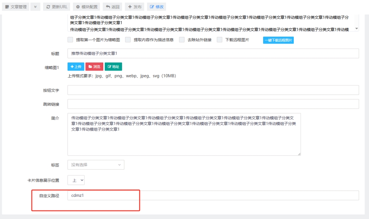Open 模块配置 settings
369x219 pixels.
click(x=86, y=7)
